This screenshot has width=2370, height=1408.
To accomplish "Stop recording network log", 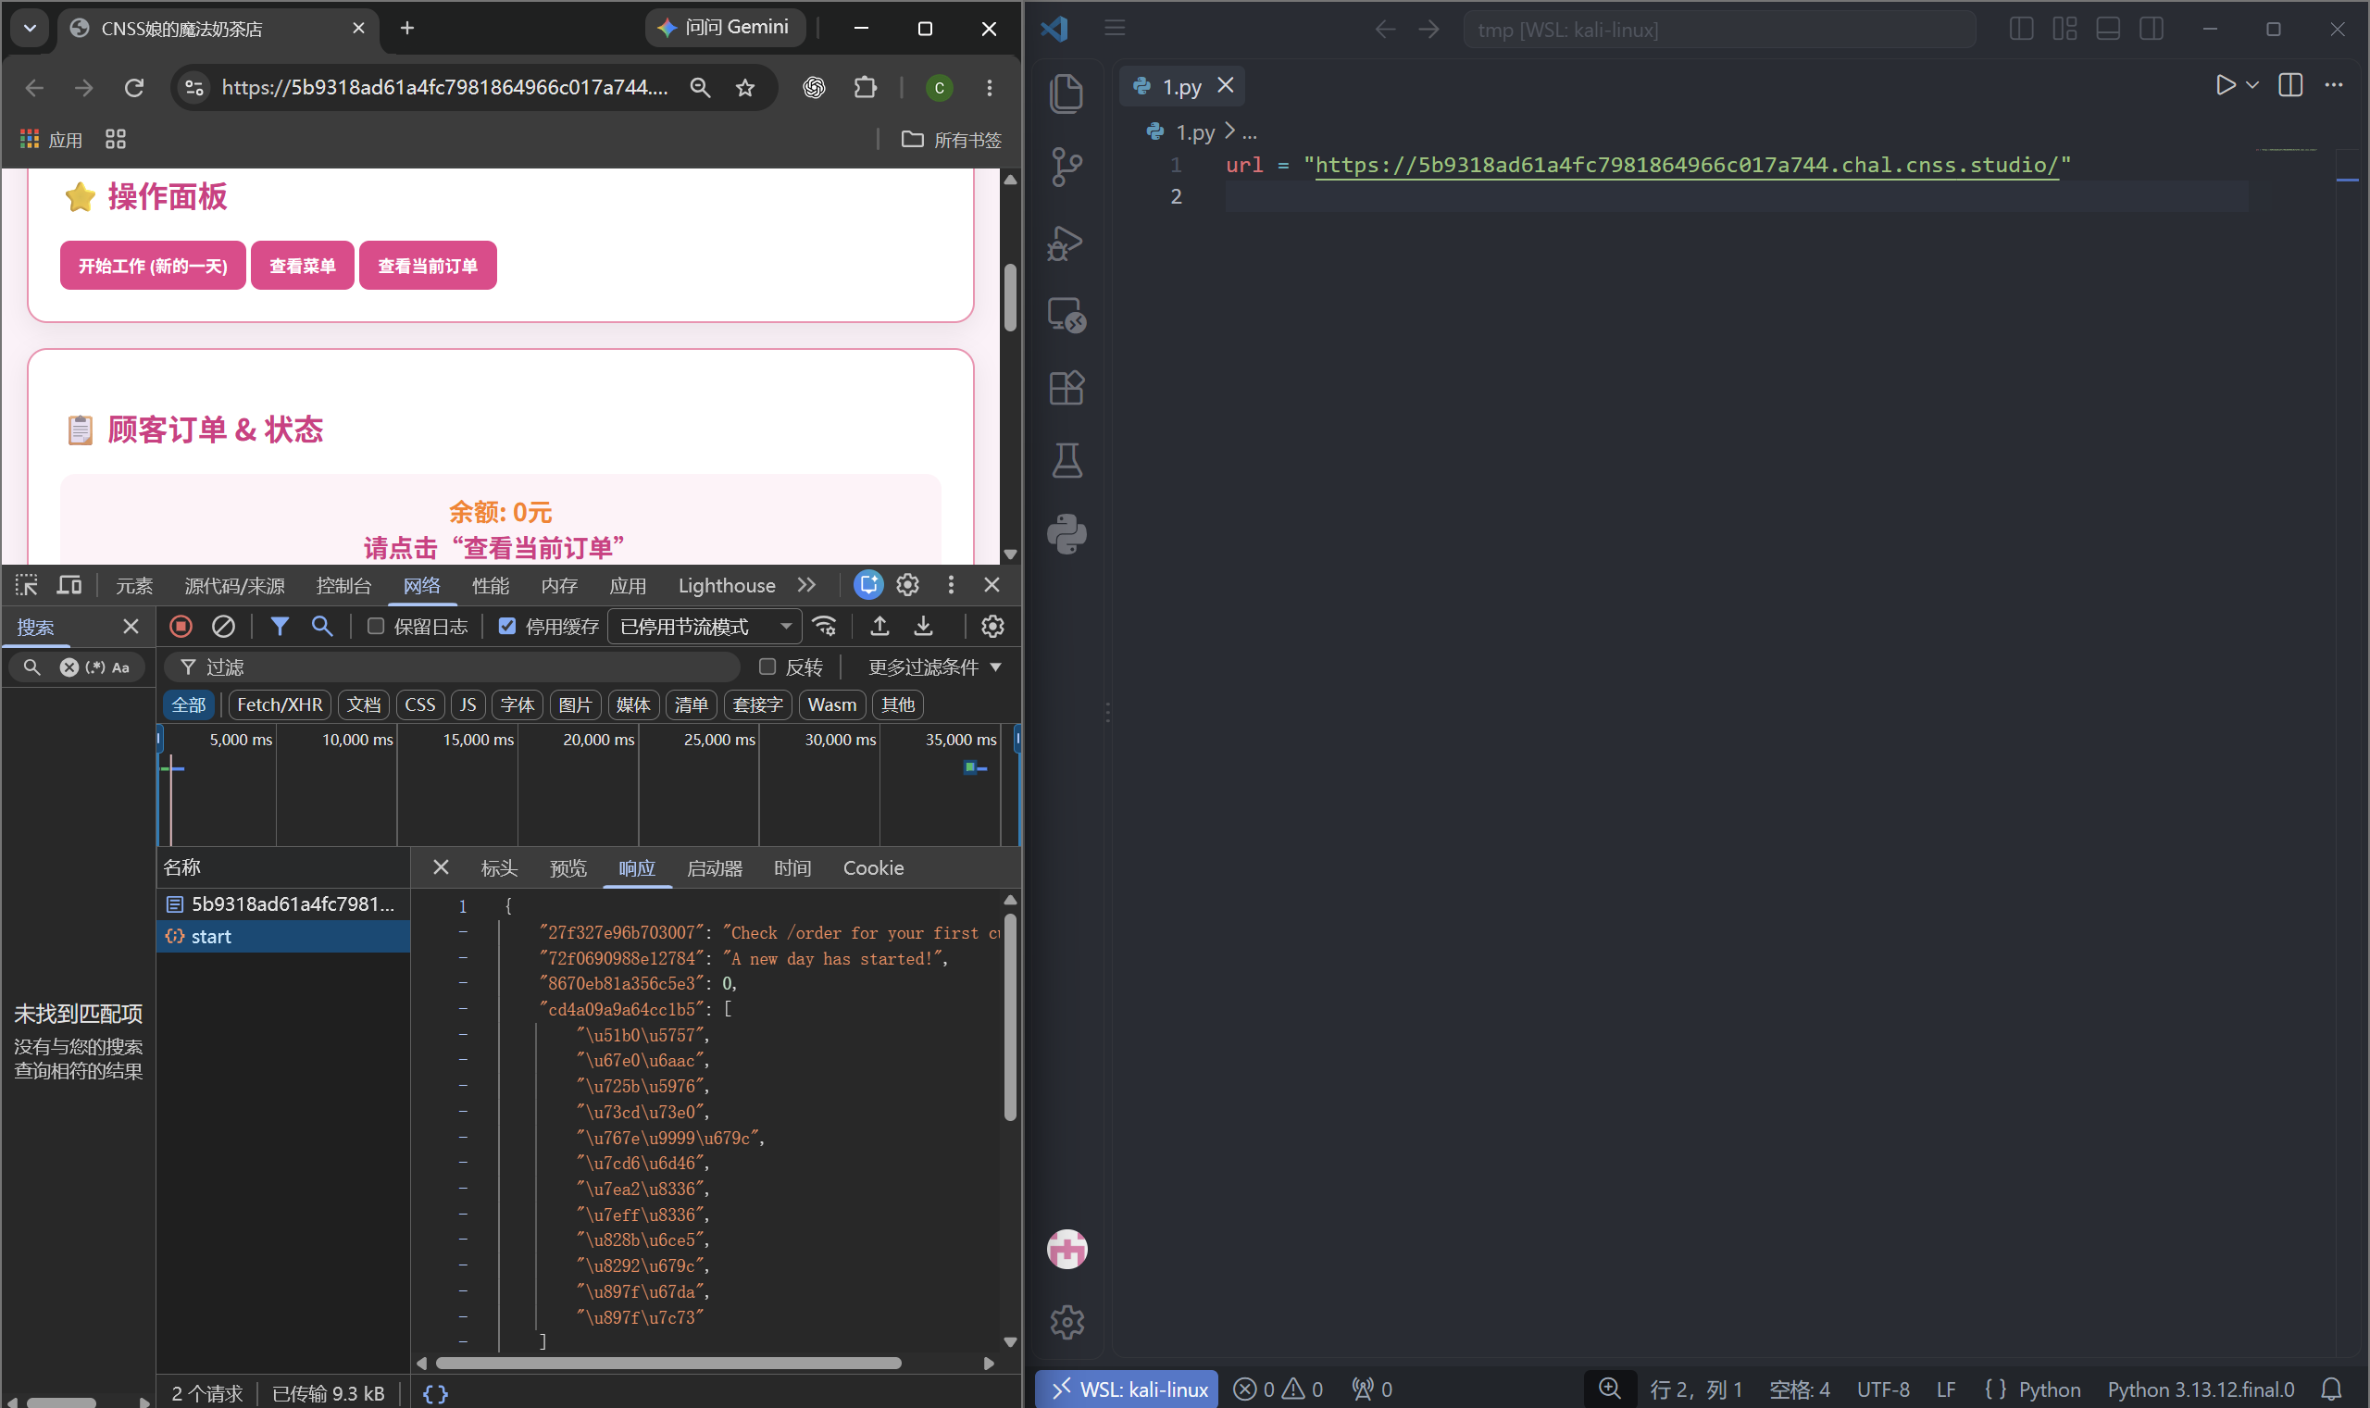I will (181, 626).
